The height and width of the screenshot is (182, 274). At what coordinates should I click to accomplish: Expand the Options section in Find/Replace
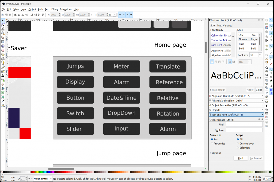pos(216,153)
